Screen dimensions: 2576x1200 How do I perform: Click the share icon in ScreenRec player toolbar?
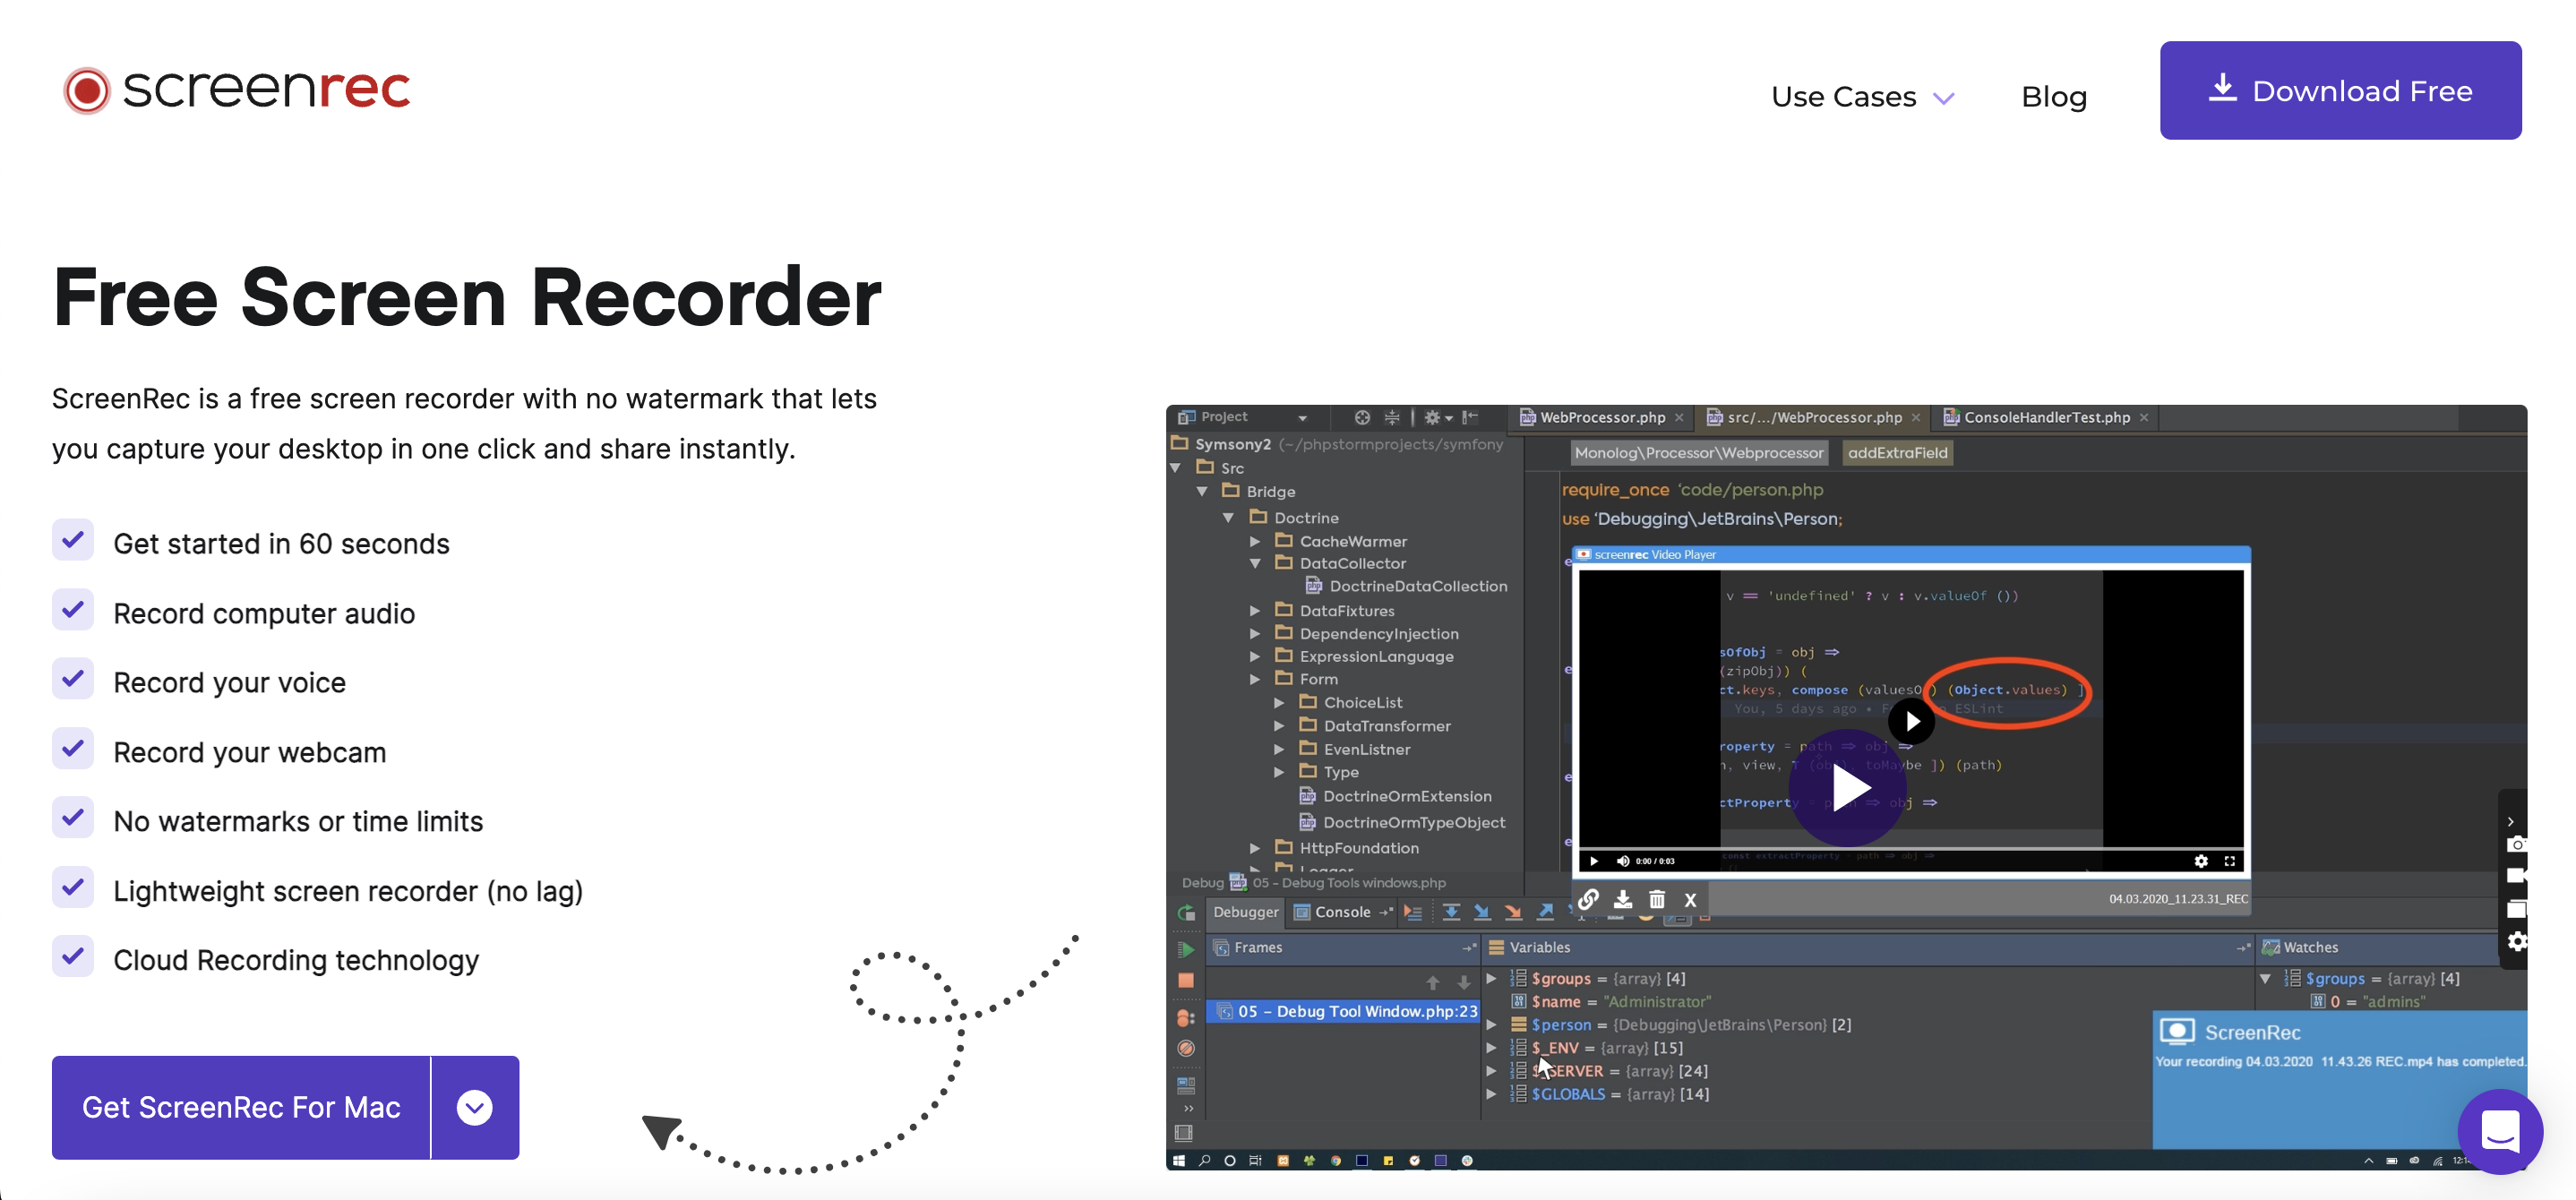click(x=1589, y=900)
